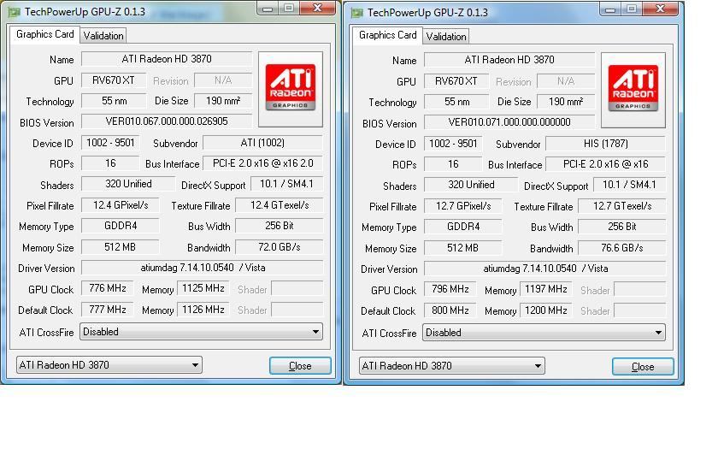Click Driver Version field in left window
The image size is (718, 449).
(202, 268)
